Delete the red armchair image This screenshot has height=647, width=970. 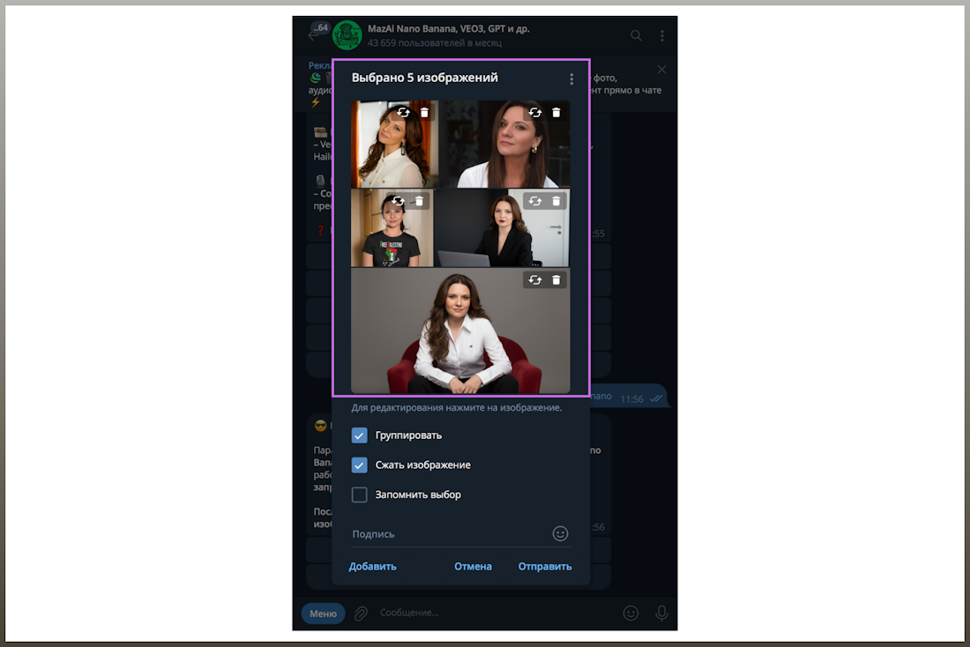coord(556,280)
